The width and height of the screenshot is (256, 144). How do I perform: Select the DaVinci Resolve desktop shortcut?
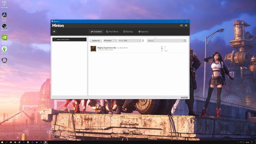tap(4, 17)
